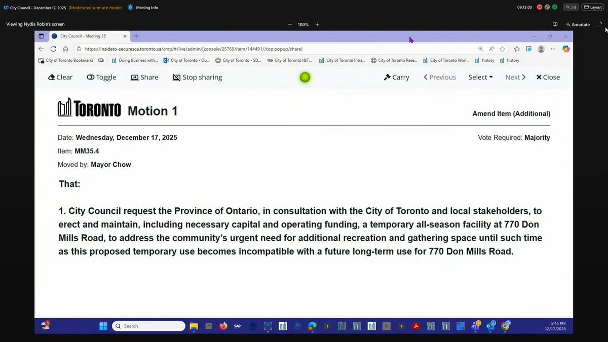608x342 pixels.
Task: Click the Read aloud icon in address bar
Action: (x=491, y=49)
